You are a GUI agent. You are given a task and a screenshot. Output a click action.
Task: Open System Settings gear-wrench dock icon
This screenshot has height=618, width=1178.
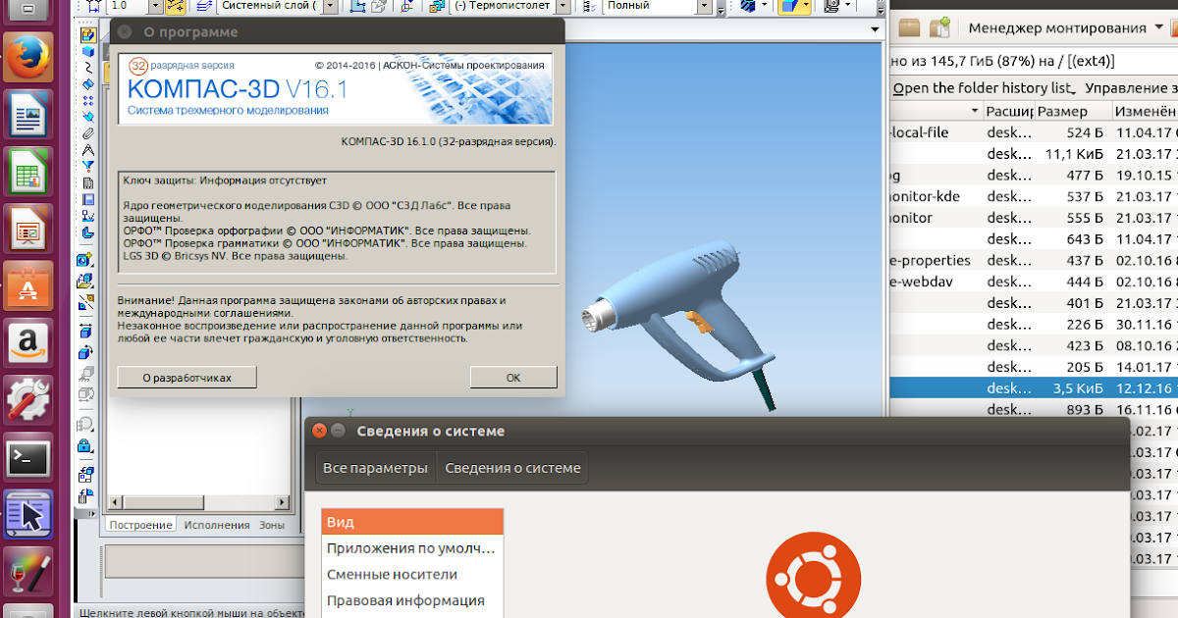pyautogui.click(x=28, y=400)
